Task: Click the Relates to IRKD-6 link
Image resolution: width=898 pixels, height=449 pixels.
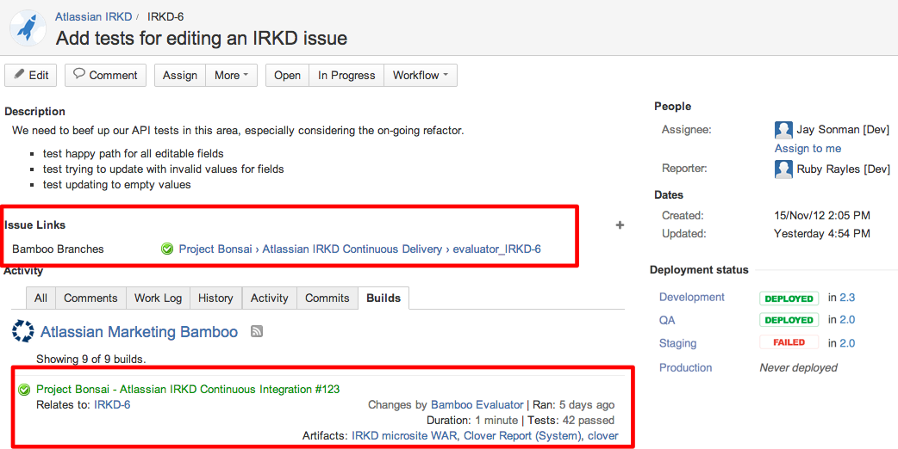Action: (112, 405)
